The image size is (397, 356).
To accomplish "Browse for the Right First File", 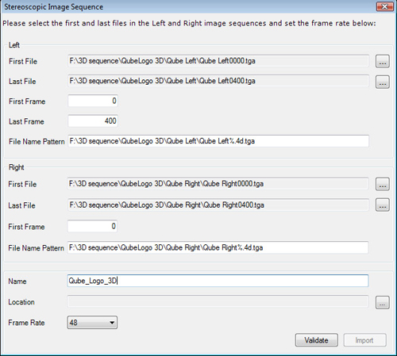I will [383, 184].
